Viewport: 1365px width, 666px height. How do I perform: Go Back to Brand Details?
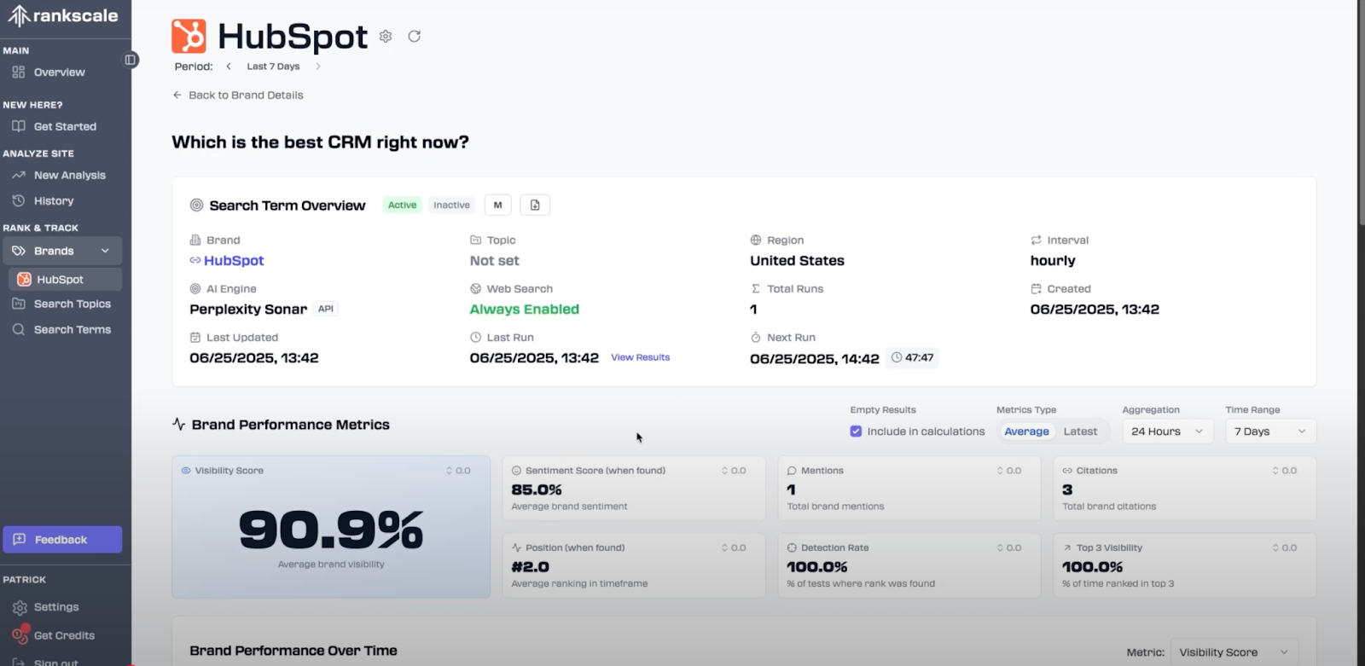coord(238,95)
